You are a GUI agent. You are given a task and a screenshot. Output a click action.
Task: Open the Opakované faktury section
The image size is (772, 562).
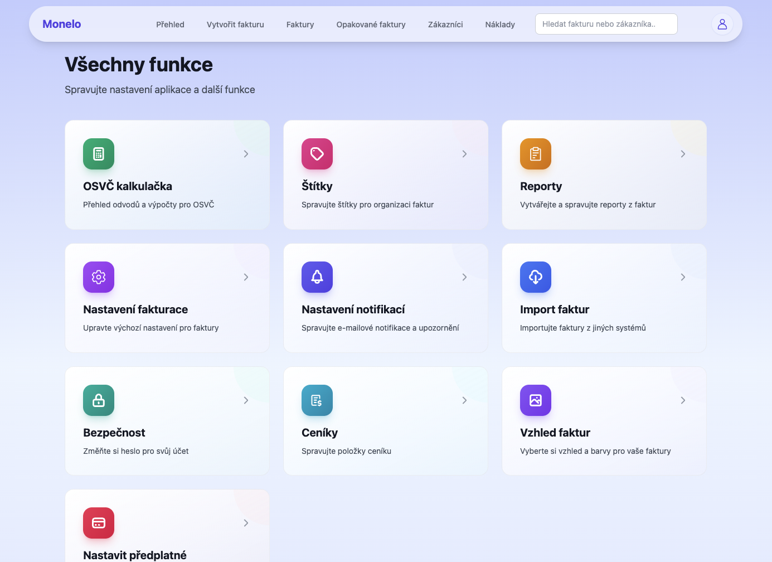coord(371,25)
